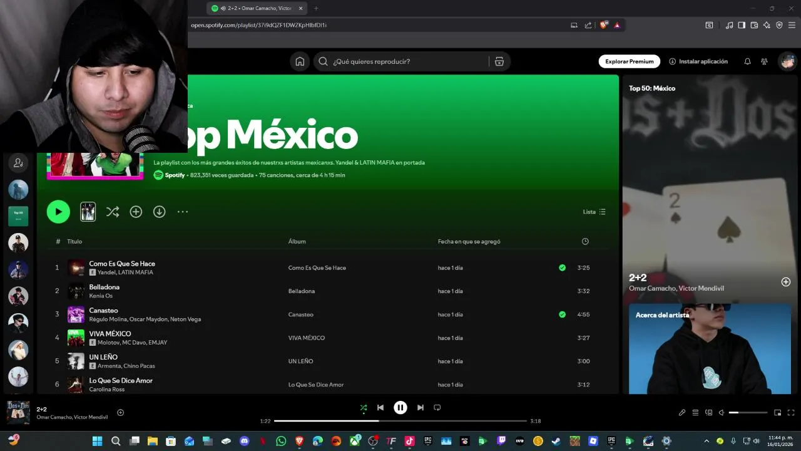Enter full screen mode

[x=791, y=413]
